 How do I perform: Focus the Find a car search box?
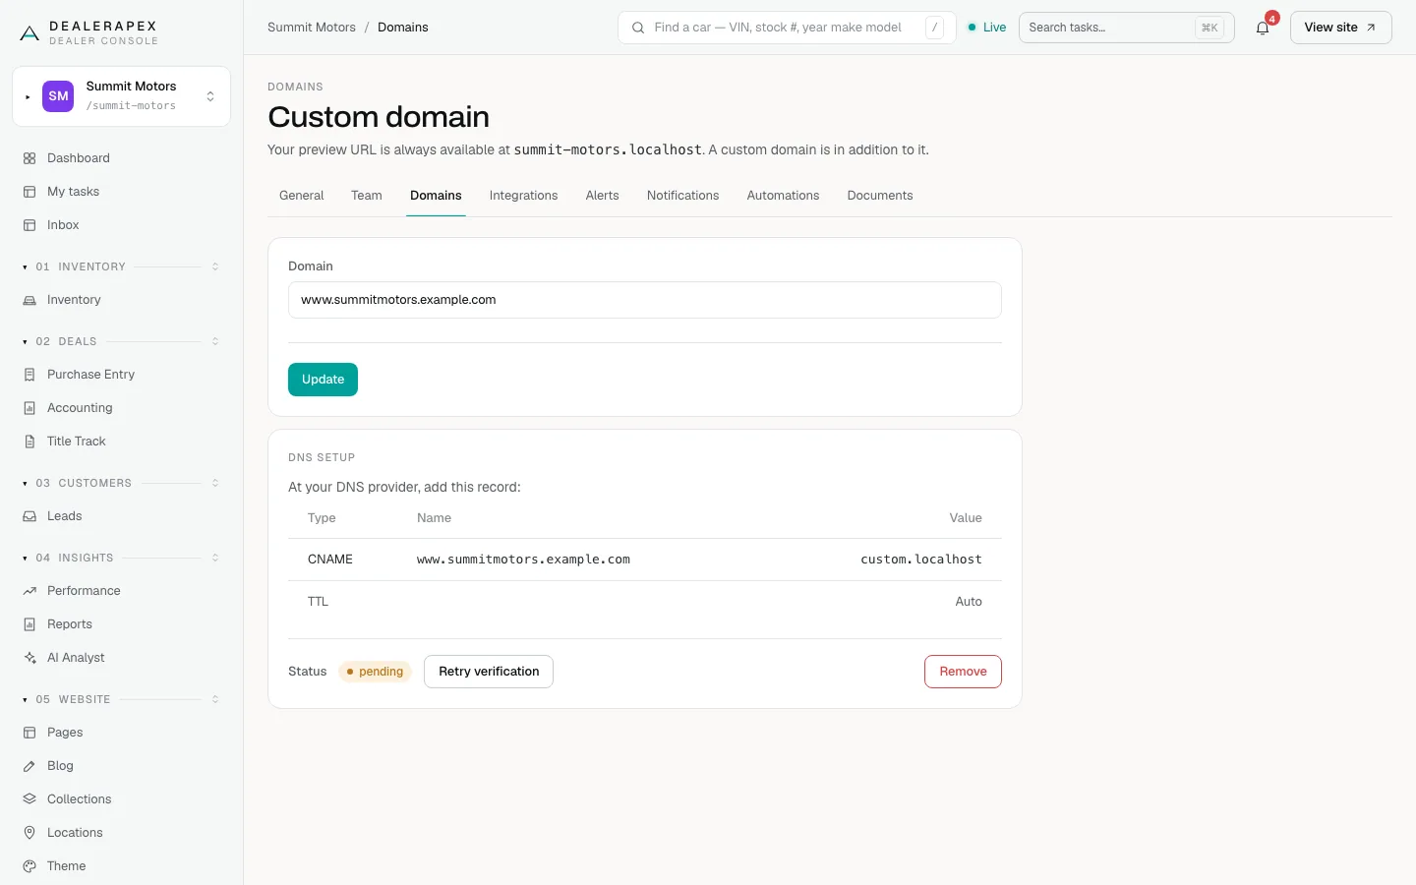pyautogui.click(x=787, y=28)
